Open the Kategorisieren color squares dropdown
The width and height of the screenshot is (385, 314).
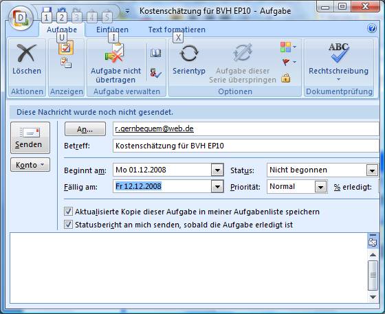[x=288, y=47]
